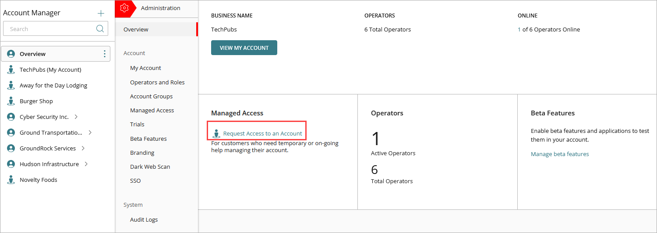Click the Overview account icon

11,54
